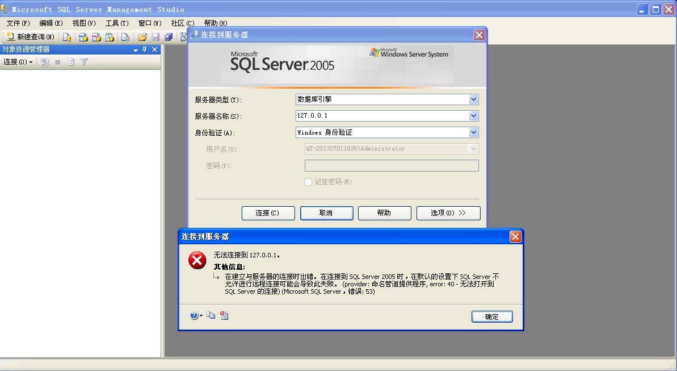This screenshot has width=677, height=371.
Task: Click the 选项(O) >> button
Action: click(448, 213)
